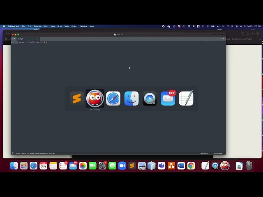Image resolution: width=263 pixels, height=197 pixels.
Task: Open the Trash in the Dock
Action: 249,166
